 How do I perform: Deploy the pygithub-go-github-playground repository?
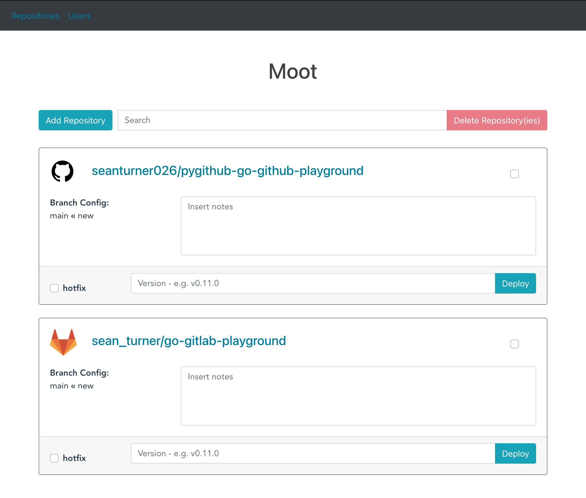(x=515, y=283)
